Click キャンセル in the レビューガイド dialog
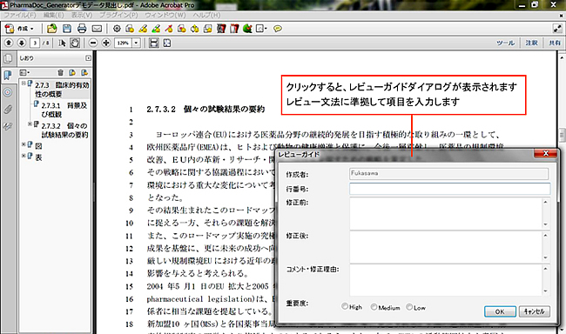566x334 pixels. 535,311
